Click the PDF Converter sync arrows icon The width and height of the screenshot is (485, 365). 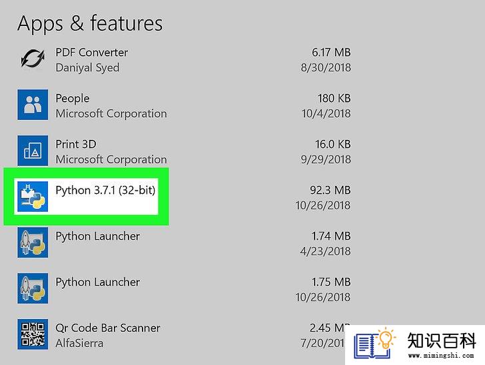33,59
